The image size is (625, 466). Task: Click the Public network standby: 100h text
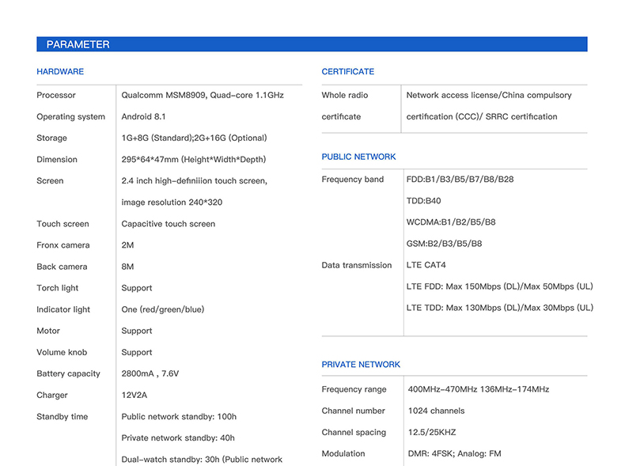[179, 417]
